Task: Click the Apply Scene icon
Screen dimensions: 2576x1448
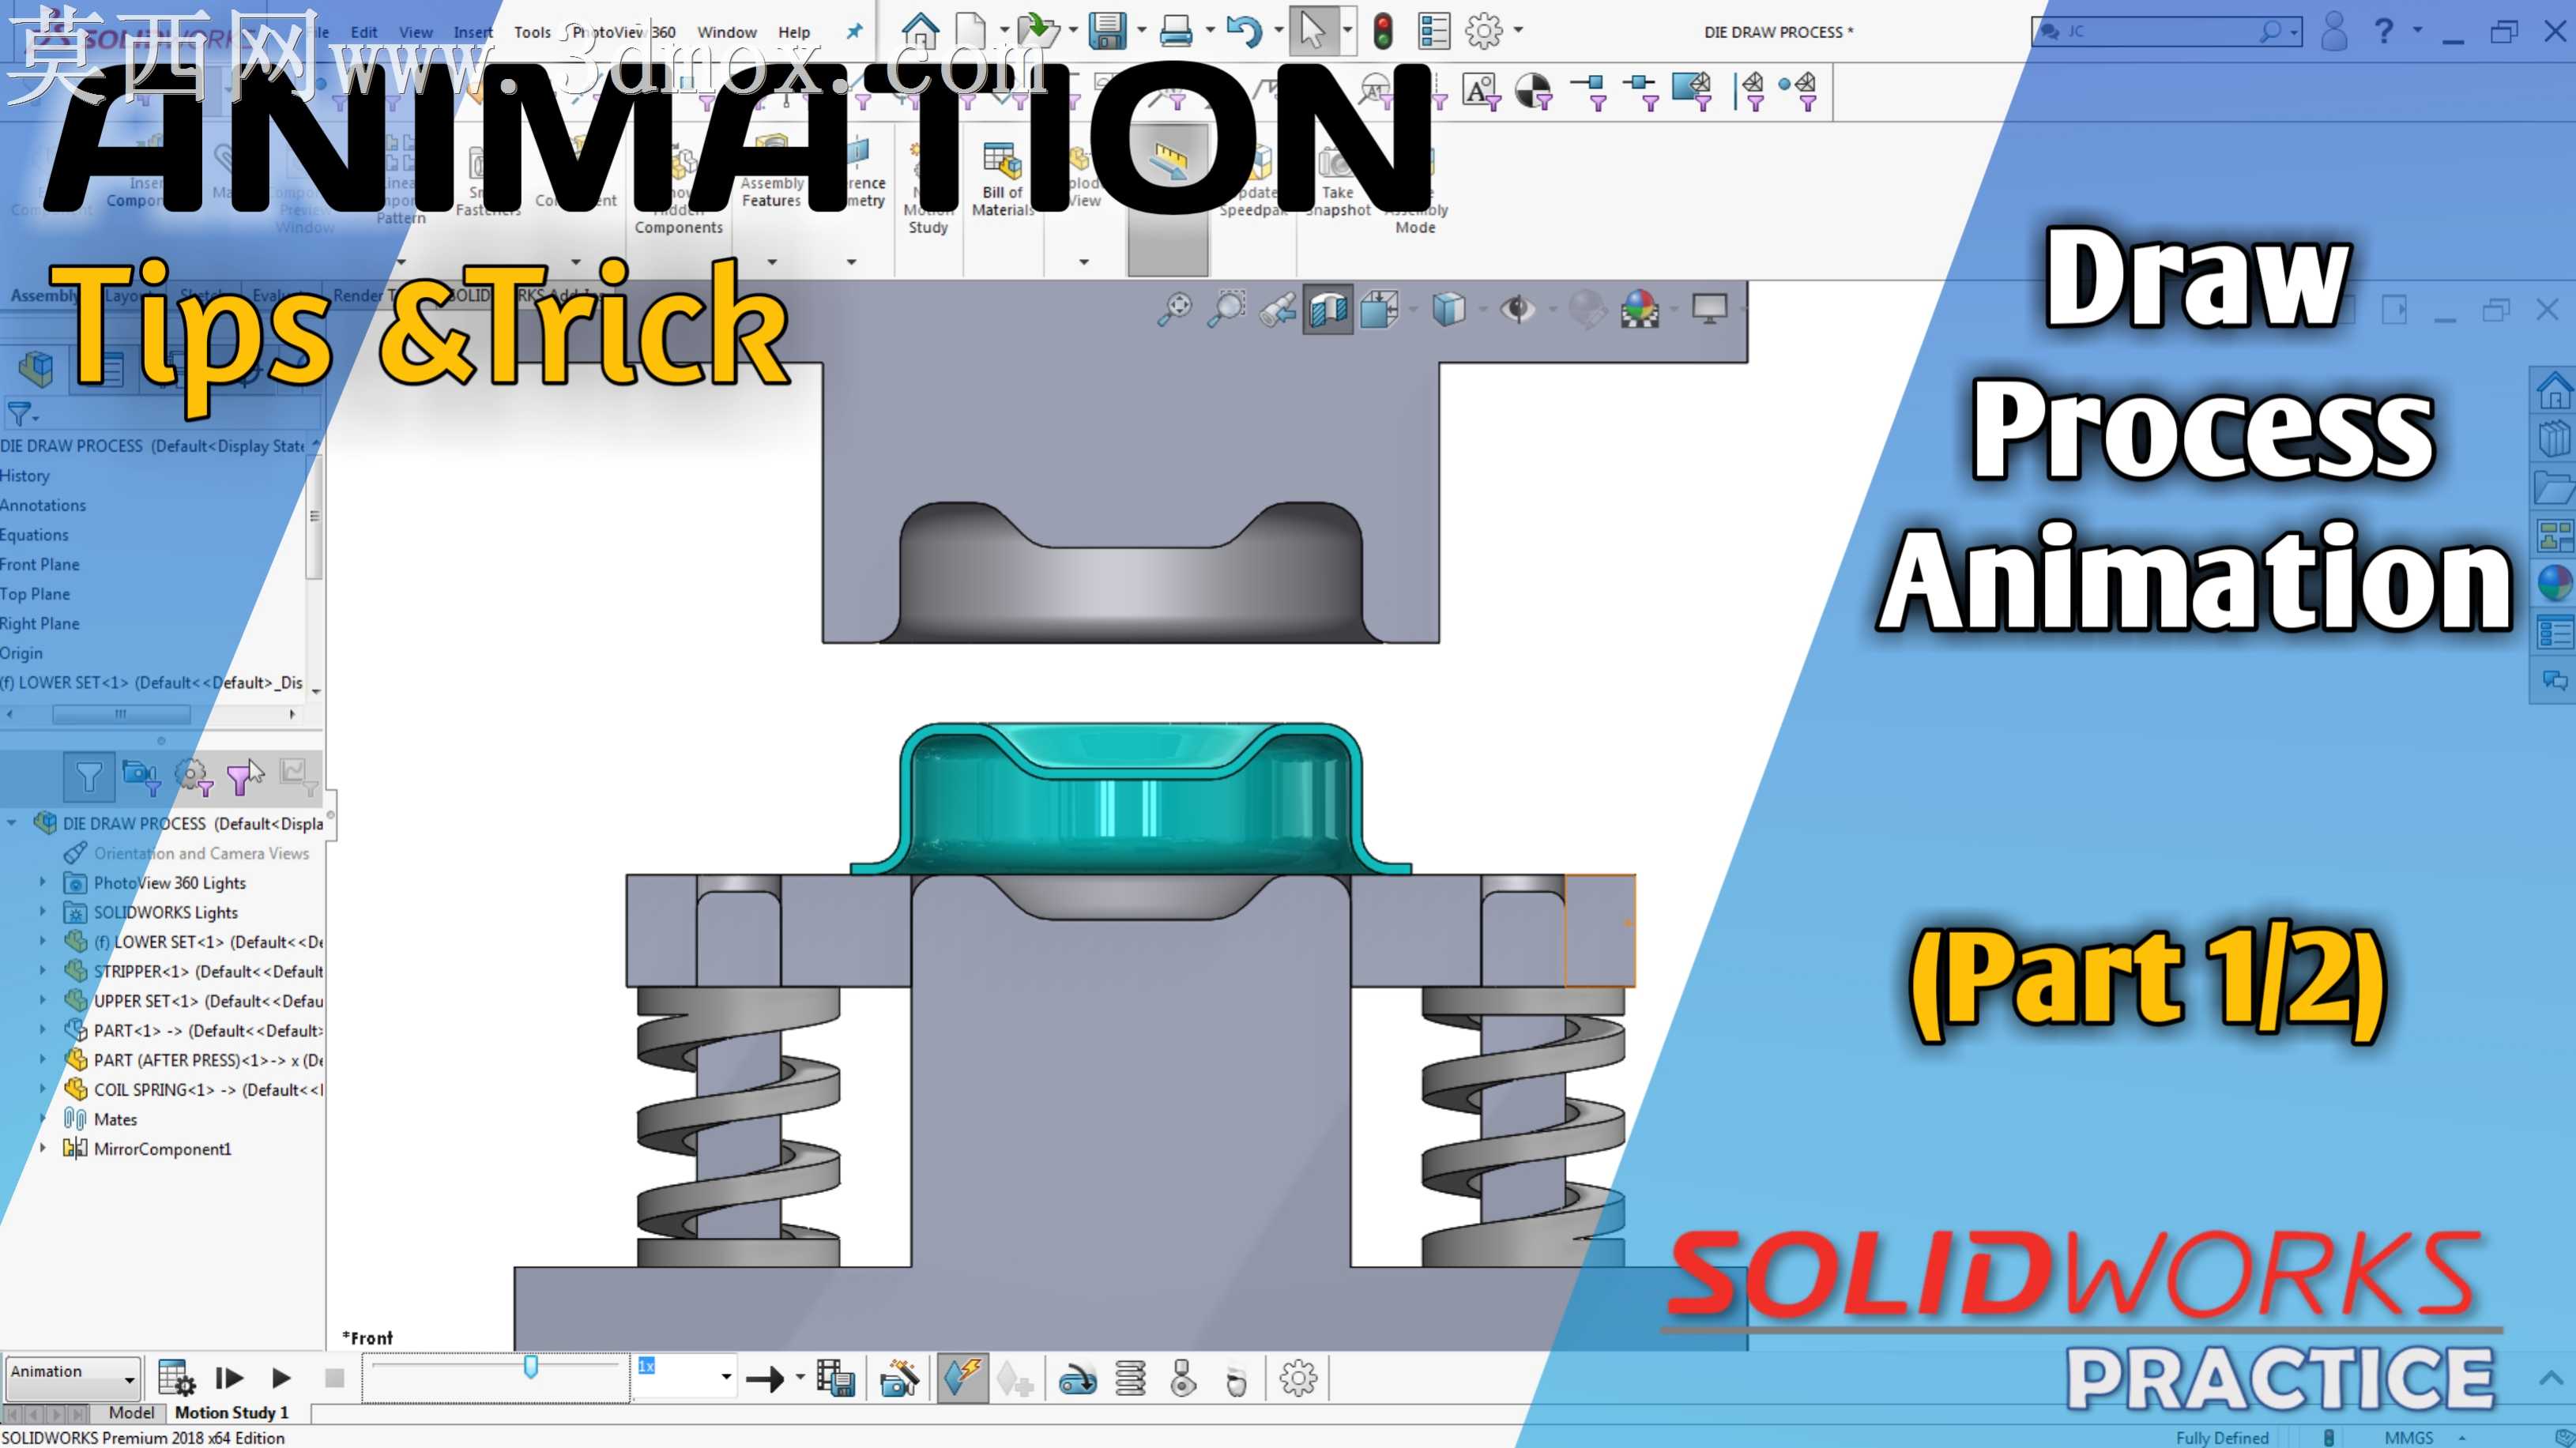Action: (1640, 309)
